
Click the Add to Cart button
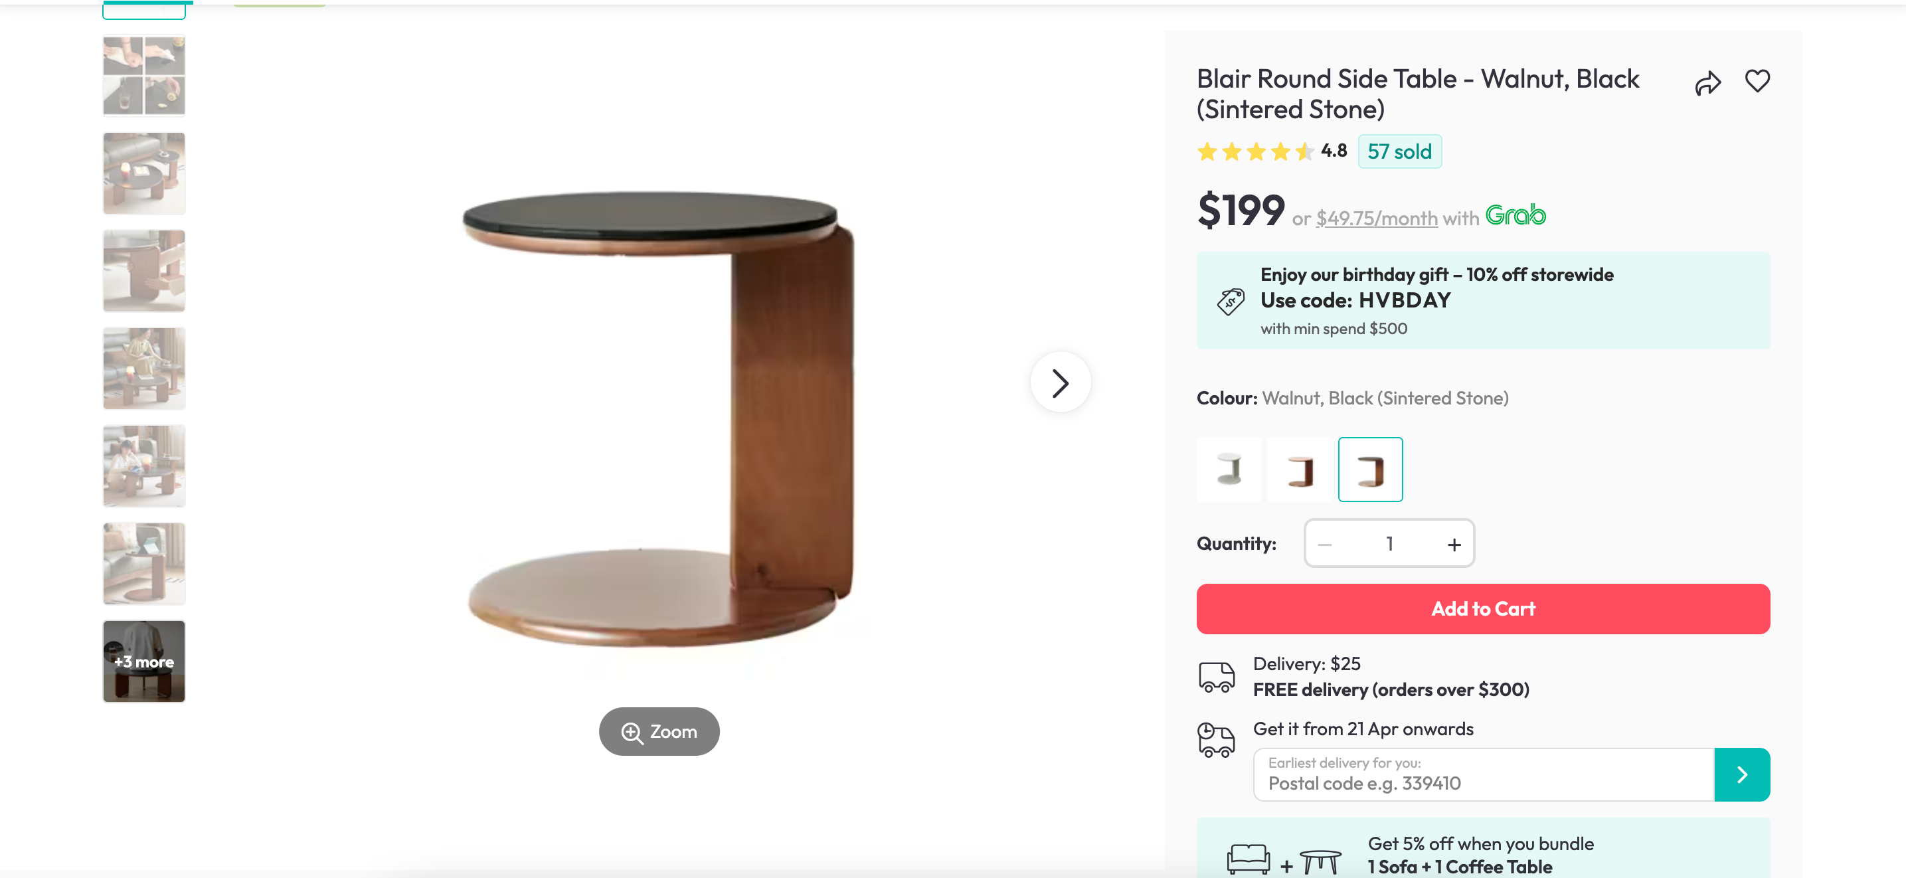pos(1483,608)
